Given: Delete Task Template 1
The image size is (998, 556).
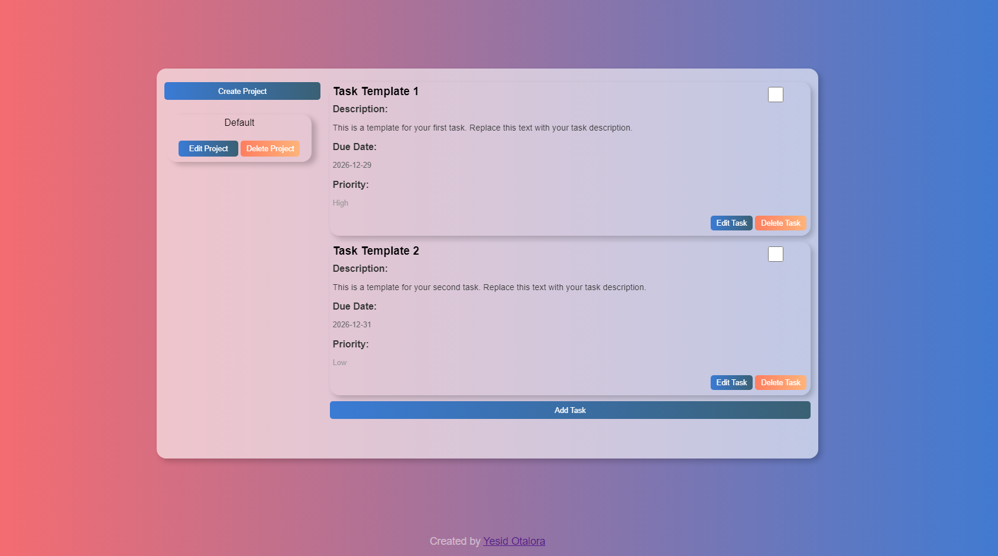Looking at the screenshot, I should tap(780, 223).
